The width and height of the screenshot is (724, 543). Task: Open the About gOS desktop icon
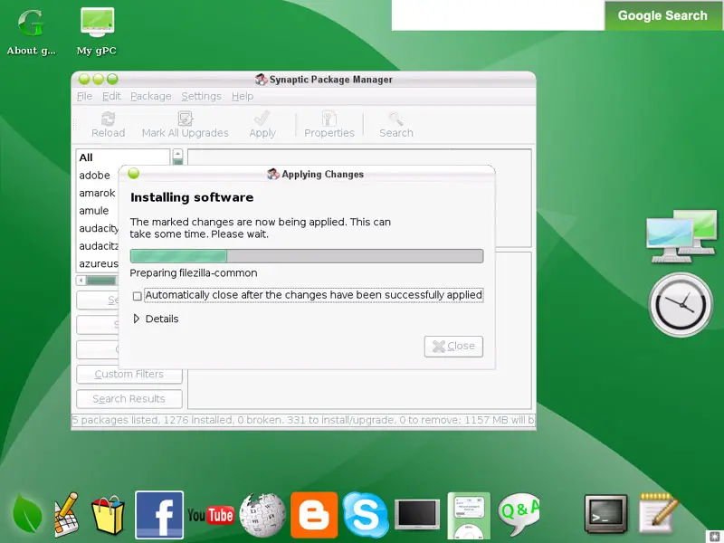point(31,32)
